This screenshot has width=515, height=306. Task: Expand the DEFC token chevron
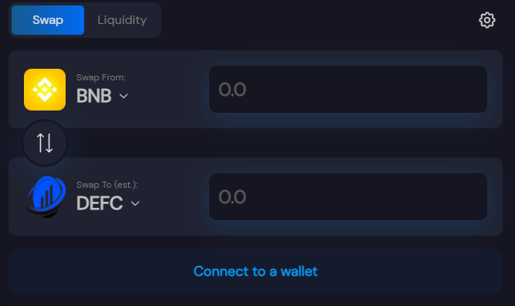pos(135,203)
